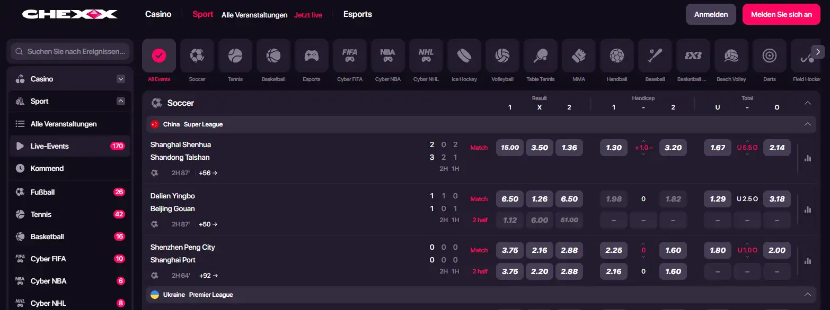Open the Cyber NHL icon
This screenshot has height=310, width=830.
(x=426, y=56)
